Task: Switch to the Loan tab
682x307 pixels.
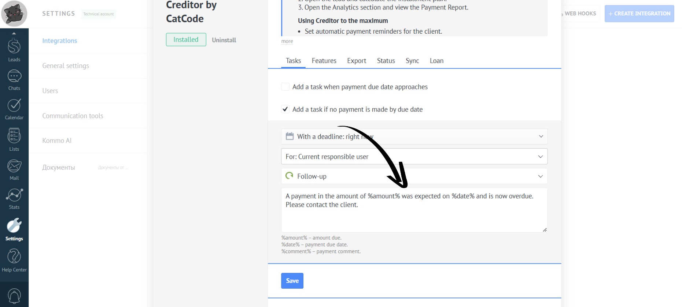Action: click(436, 61)
